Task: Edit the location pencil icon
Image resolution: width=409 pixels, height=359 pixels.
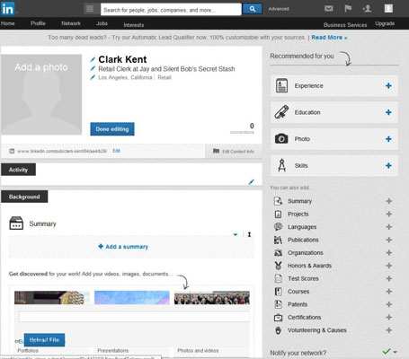Action: tap(93, 77)
